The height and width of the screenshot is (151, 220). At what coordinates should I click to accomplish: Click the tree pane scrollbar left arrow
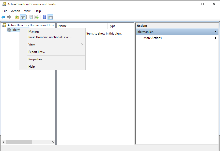(4, 142)
